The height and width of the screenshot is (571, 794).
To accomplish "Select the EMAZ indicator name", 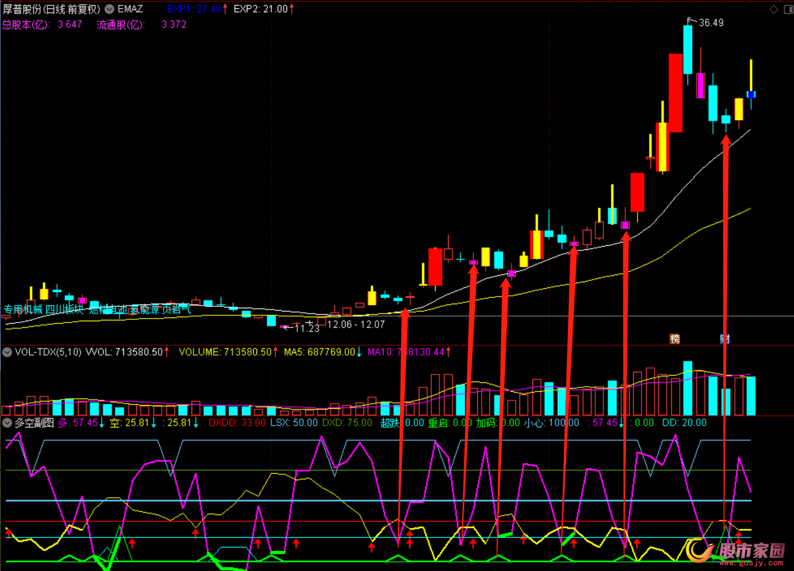I will click(x=130, y=9).
